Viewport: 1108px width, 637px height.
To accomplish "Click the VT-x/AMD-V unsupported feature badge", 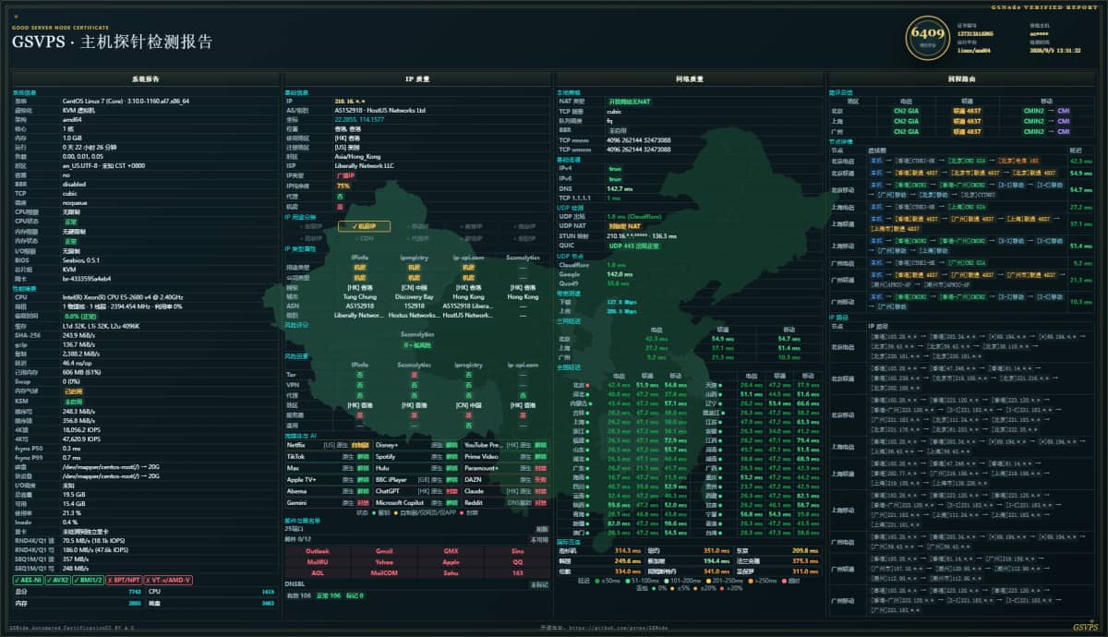I will coord(166,580).
